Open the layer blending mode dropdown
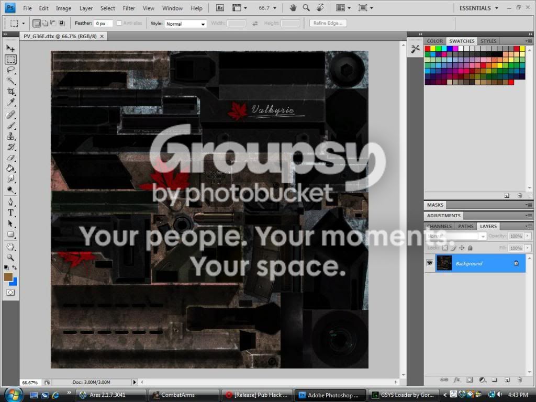 [456, 236]
